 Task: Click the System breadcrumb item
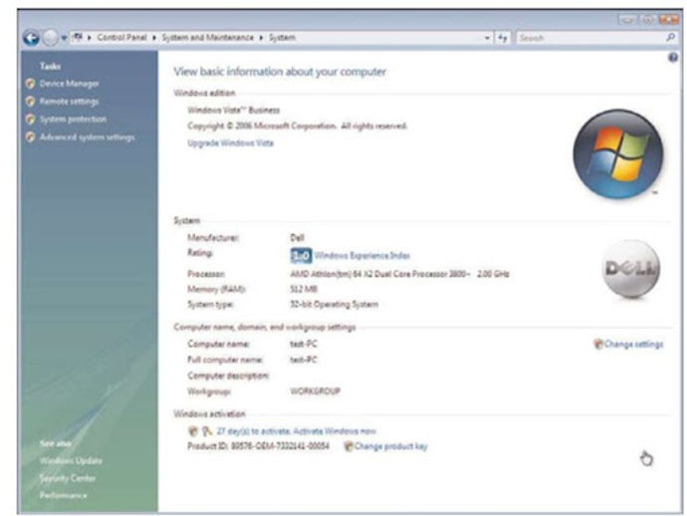click(x=282, y=37)
